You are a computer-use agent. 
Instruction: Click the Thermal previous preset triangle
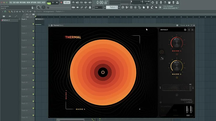point(189,30)
